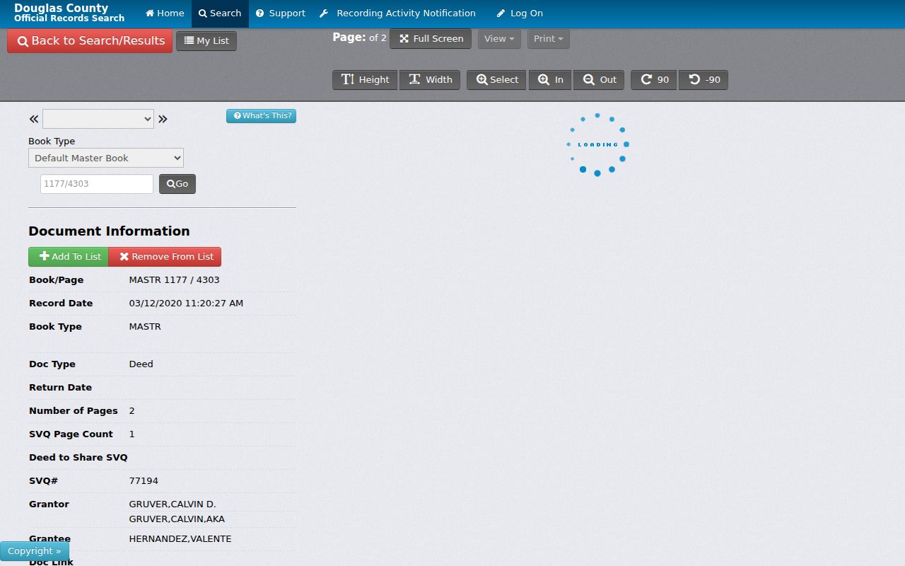Add document to list

tap(69, 257)
